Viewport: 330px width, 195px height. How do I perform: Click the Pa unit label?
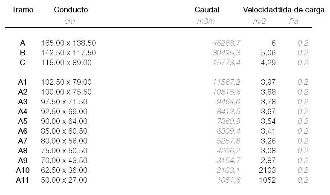[x=294, y=21]
